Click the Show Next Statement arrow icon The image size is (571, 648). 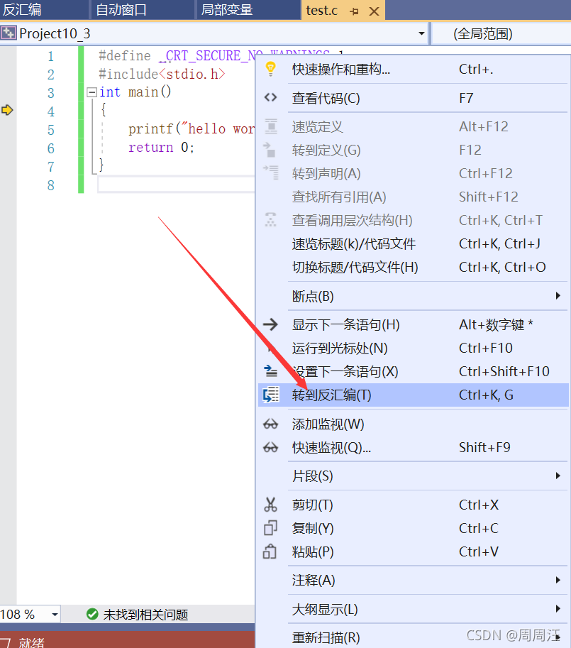(x=270, y=324)
